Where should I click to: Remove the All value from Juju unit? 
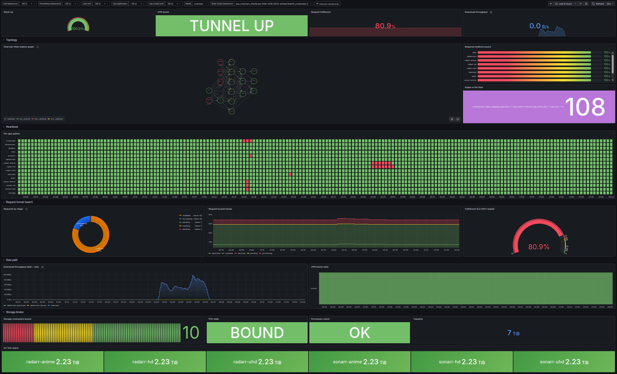[x=99, y=4]
